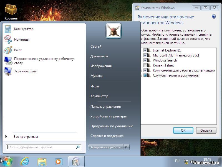Image resolution: width=222 pixels, height=167 pixels.
Task: Open Remote Desktop Connection entry
Action: tap(44, 61)
